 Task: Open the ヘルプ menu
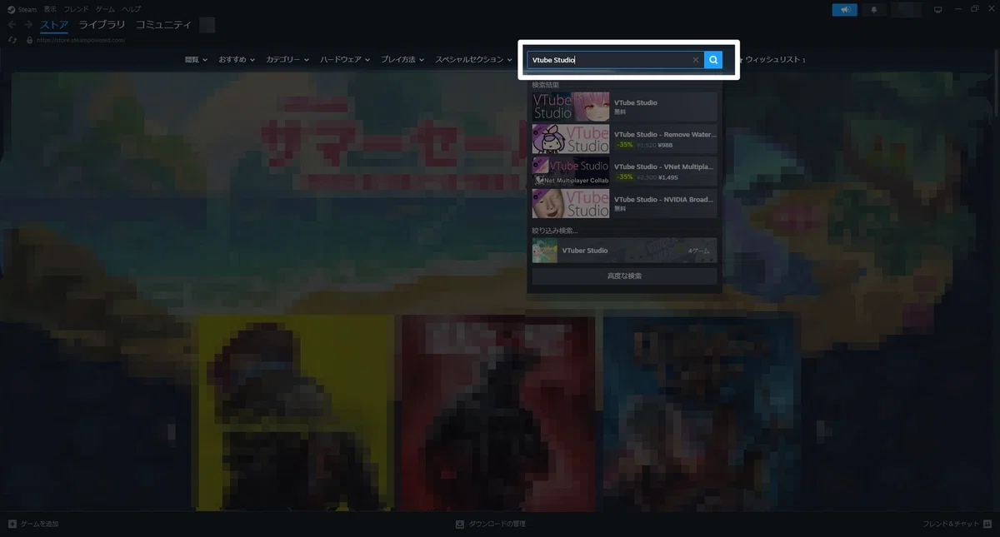click(131, 9)
